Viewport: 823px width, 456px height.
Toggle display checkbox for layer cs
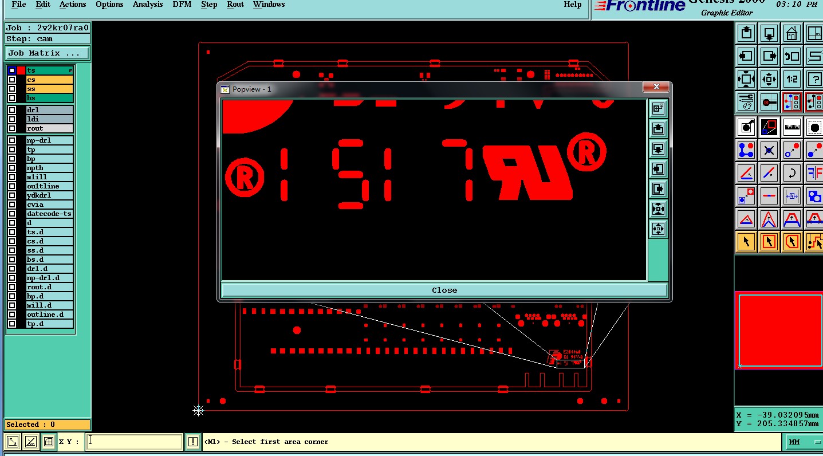pos(12,80)
